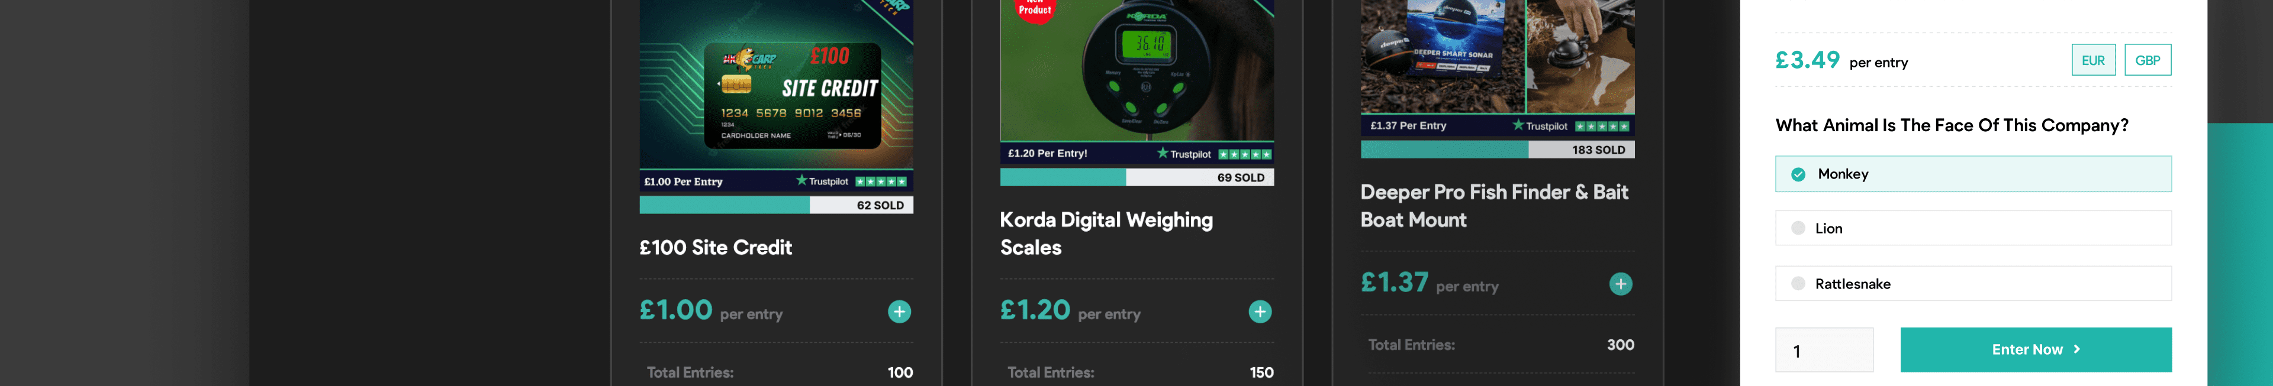2273x386 pixels.
Task: Click Trustpilot stars on Deeper Pro banner
Action: tap(1602, 126)
